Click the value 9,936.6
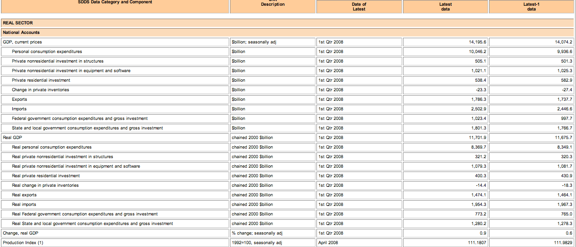Image resolution: width=576 pixels, height=247 pixels. [x=565, y=52]
